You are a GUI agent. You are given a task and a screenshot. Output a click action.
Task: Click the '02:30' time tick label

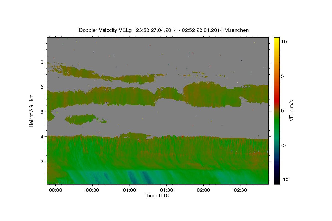click(x=240, y=190)
